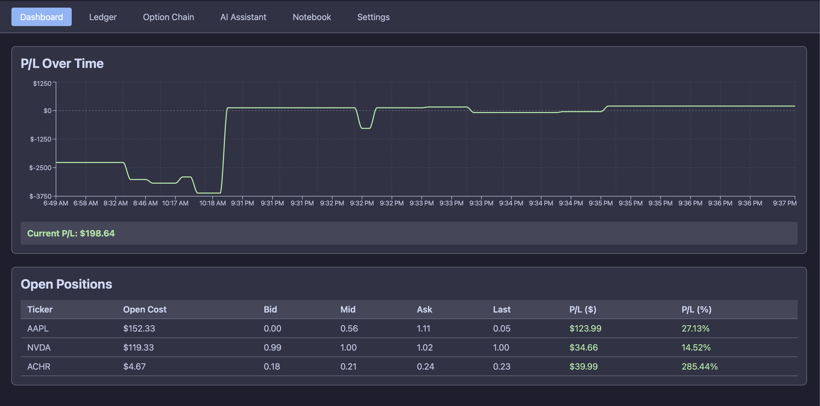The image size is (820, 406).
Task: Click the $-1250 y-axis label
Action: coord(41,139)
